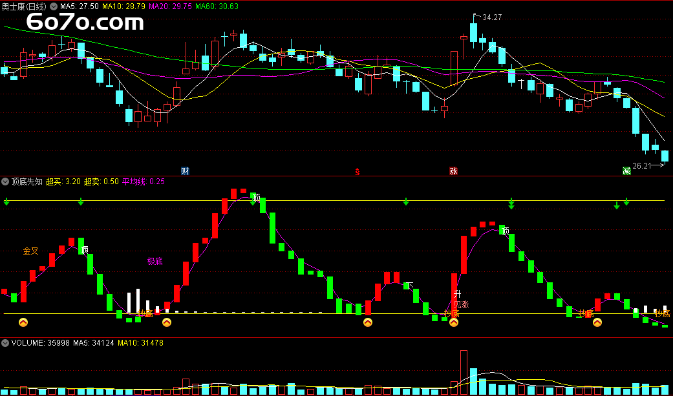The width and height of the screenshot is (673, 396).
Task: Click the 34.27 high price label
Action: 492,17
